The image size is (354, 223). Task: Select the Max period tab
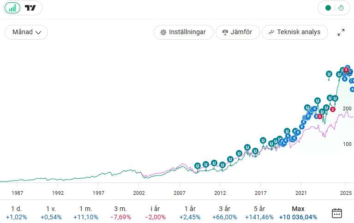pos(298,213)
